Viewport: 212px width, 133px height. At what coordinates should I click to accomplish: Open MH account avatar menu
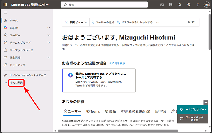click(x=207, y=5)
